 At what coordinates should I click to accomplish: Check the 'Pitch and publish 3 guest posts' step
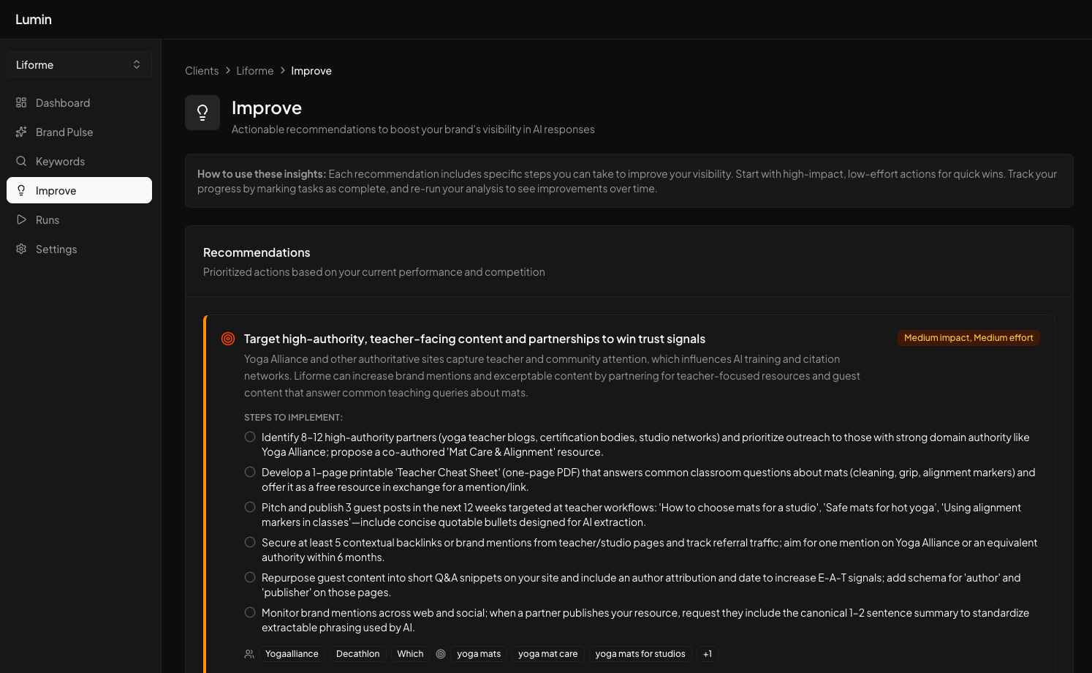[x=250, y=506]
